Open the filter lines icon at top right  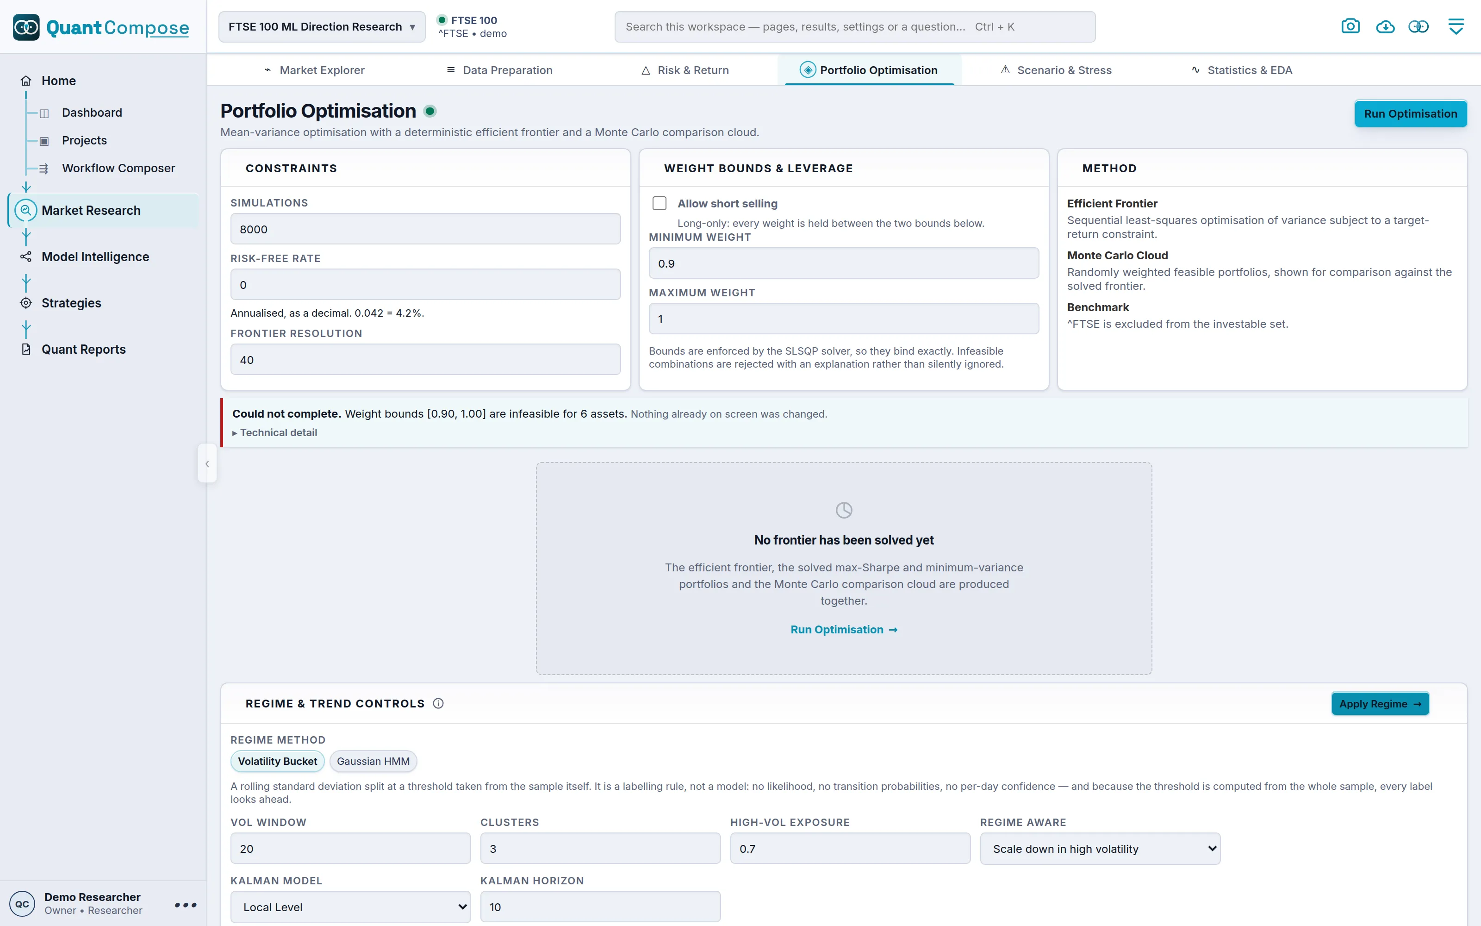1456,27
